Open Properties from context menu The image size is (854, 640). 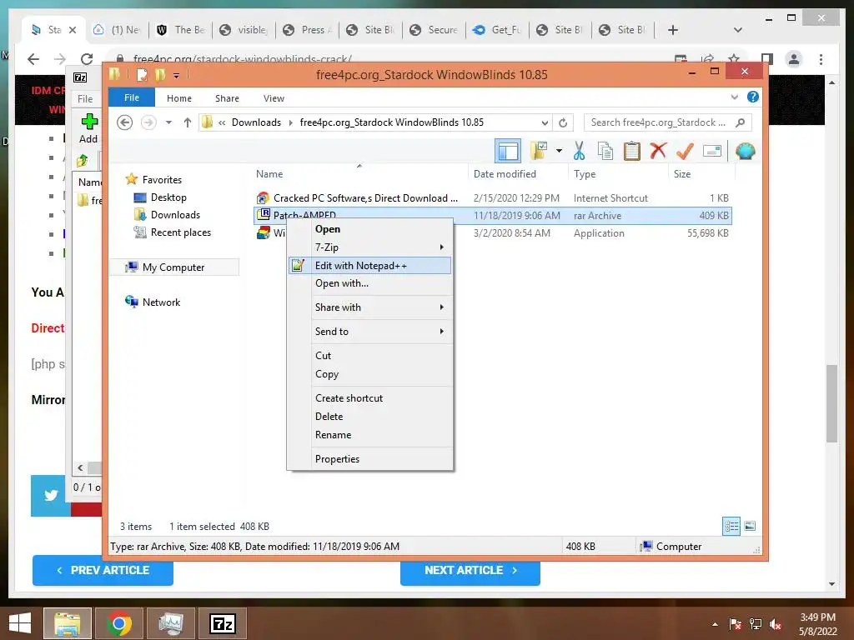[x=370, y=459]
